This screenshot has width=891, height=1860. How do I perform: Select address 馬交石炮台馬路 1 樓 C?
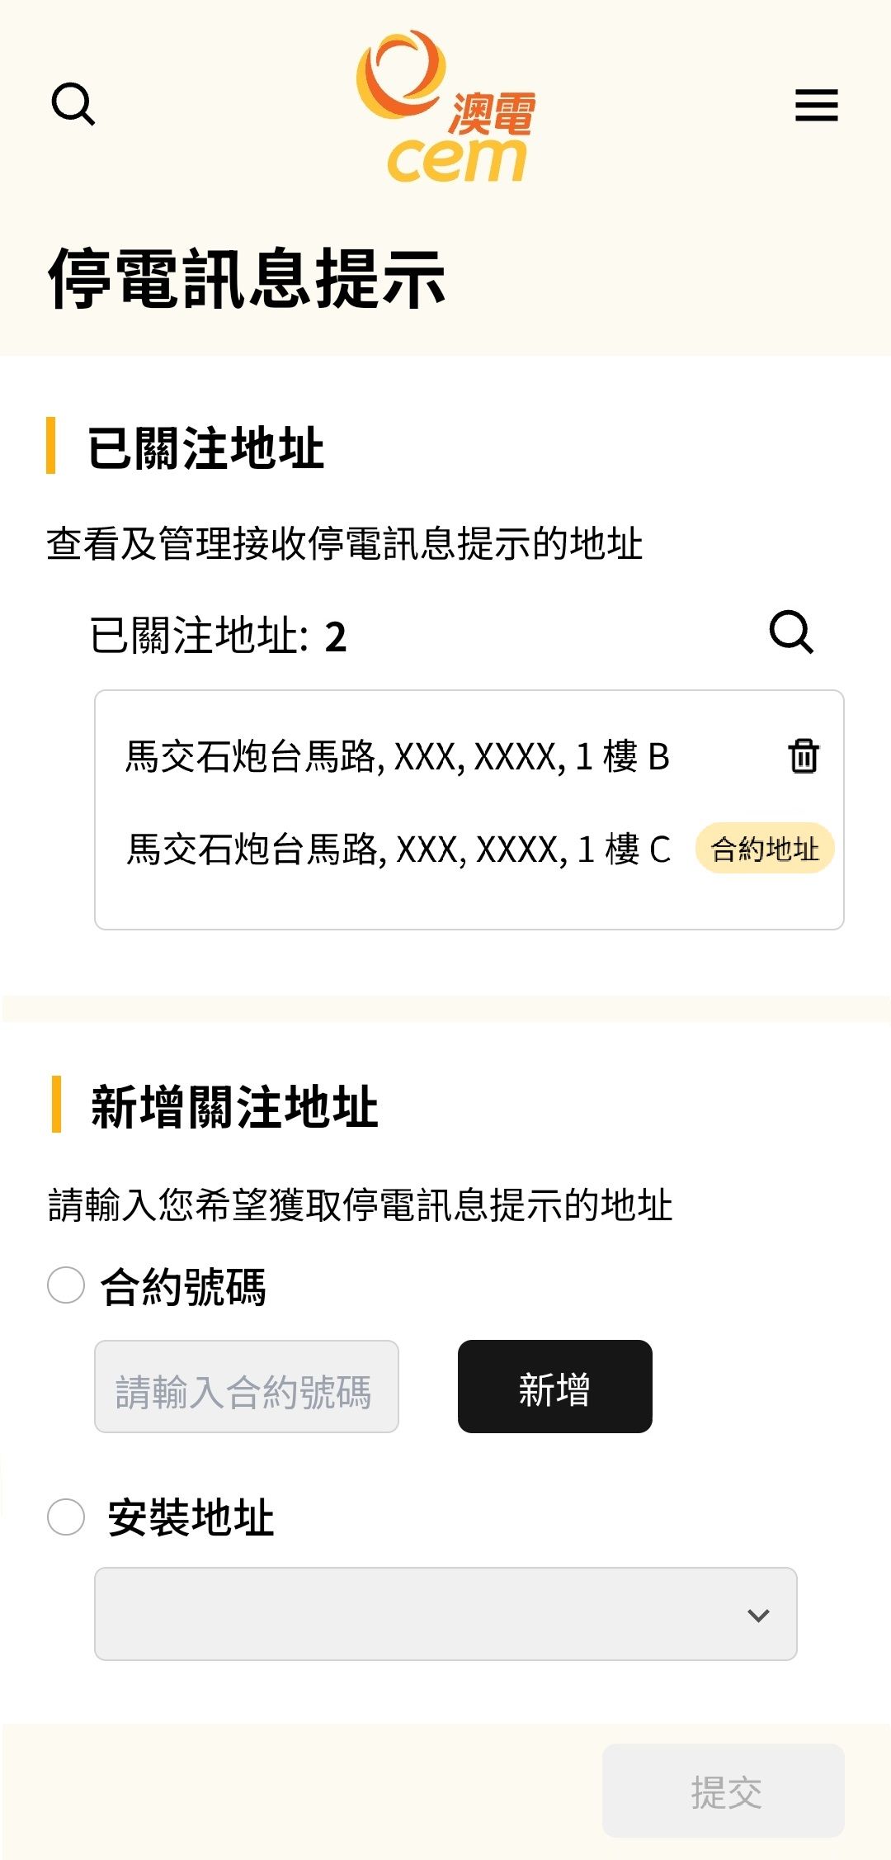(398, 849)
